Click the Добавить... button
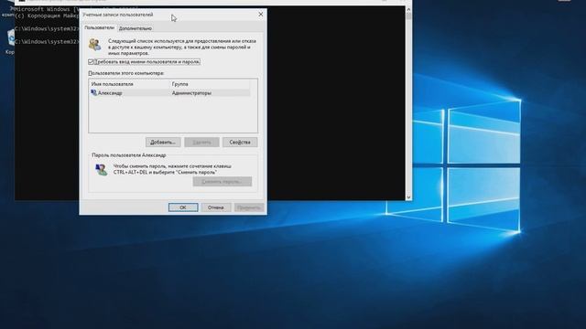586x329 pixels. click(x=163, y=143)
